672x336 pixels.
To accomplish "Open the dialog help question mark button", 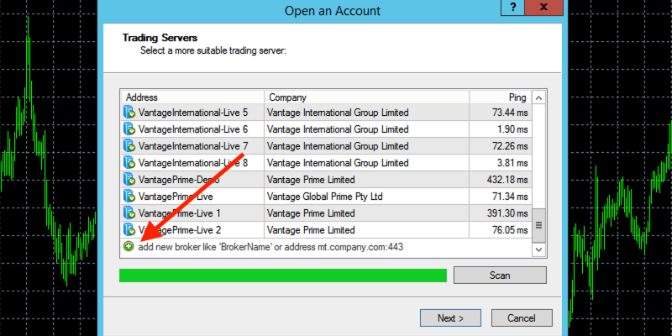I will coord(514,8).
